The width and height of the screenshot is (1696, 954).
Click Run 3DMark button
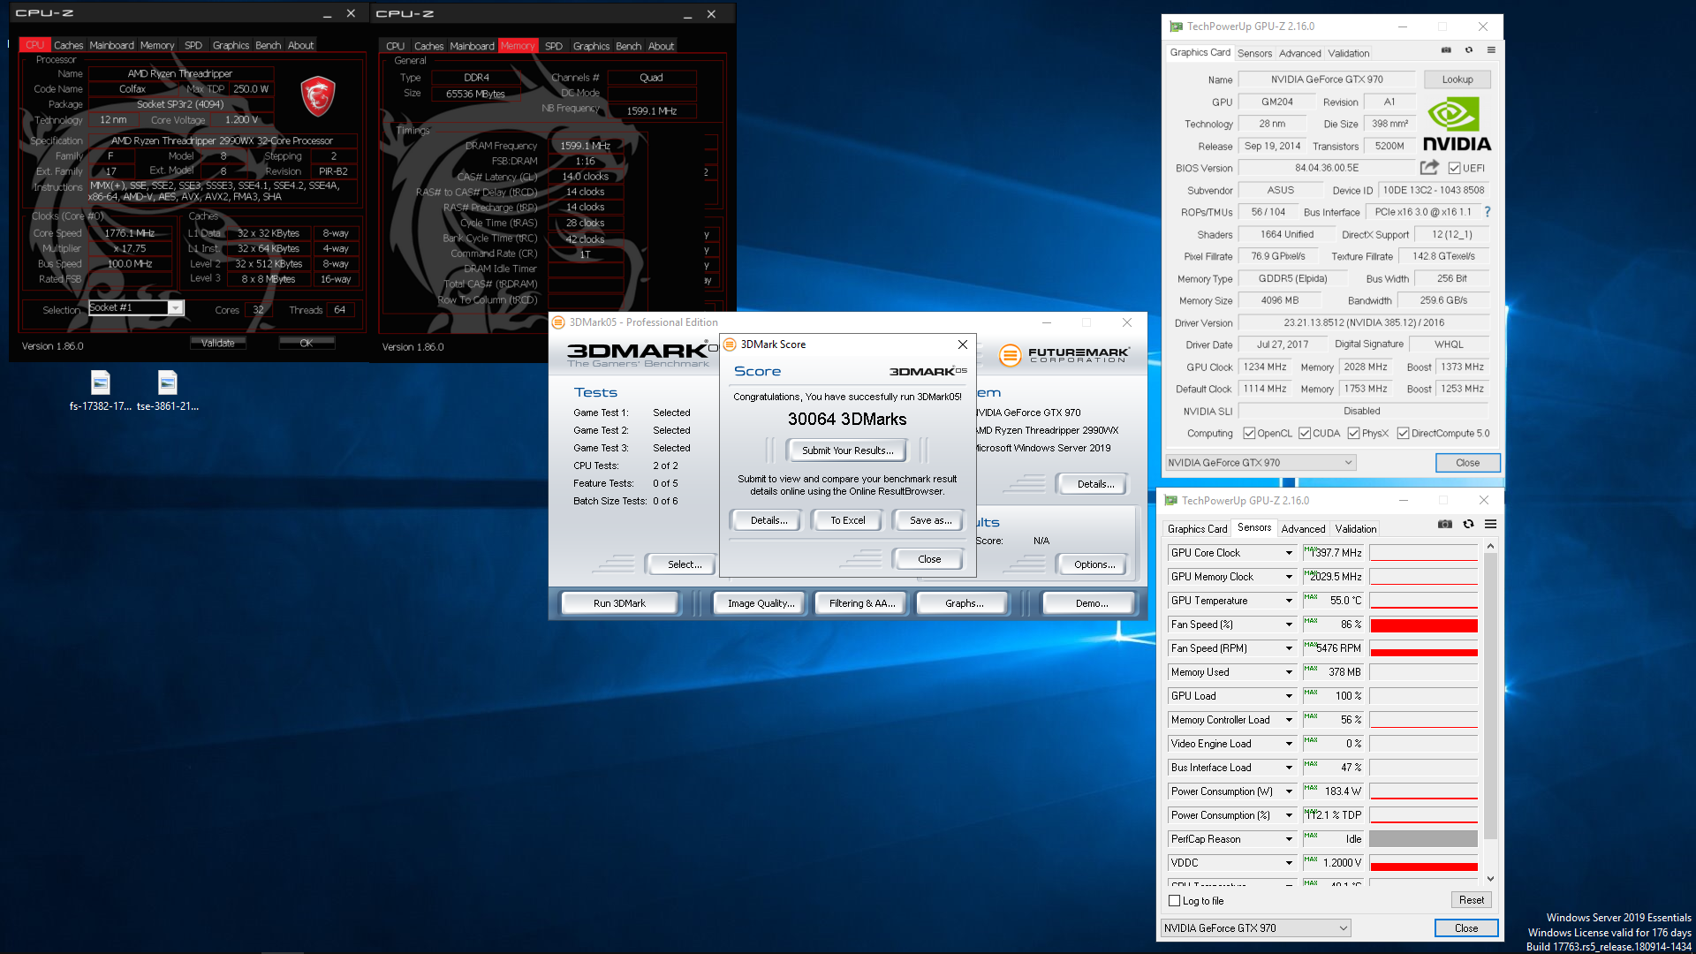coord(619,603)
